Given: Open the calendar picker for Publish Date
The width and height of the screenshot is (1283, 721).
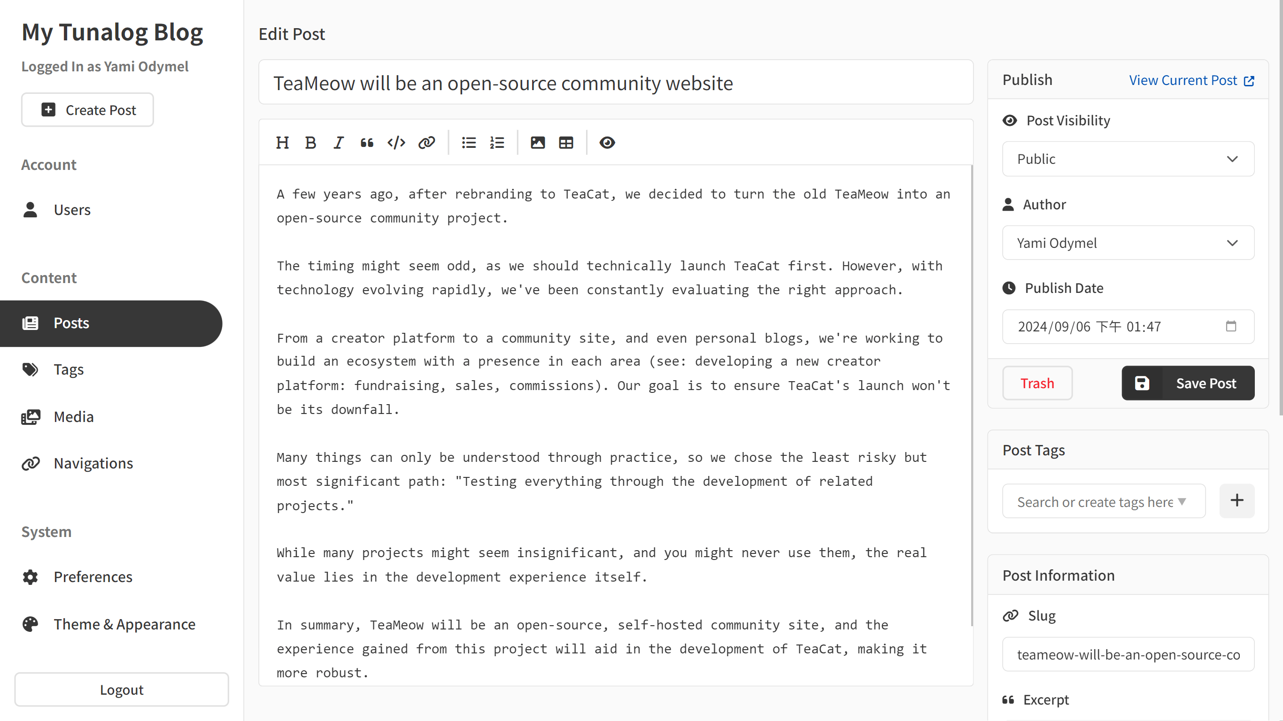Looking at the screenshot, I should [1231, 326].
